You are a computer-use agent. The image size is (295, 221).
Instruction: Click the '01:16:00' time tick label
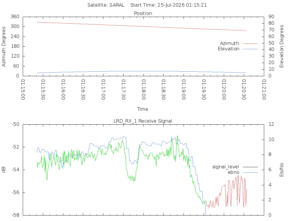pos(63,89)
